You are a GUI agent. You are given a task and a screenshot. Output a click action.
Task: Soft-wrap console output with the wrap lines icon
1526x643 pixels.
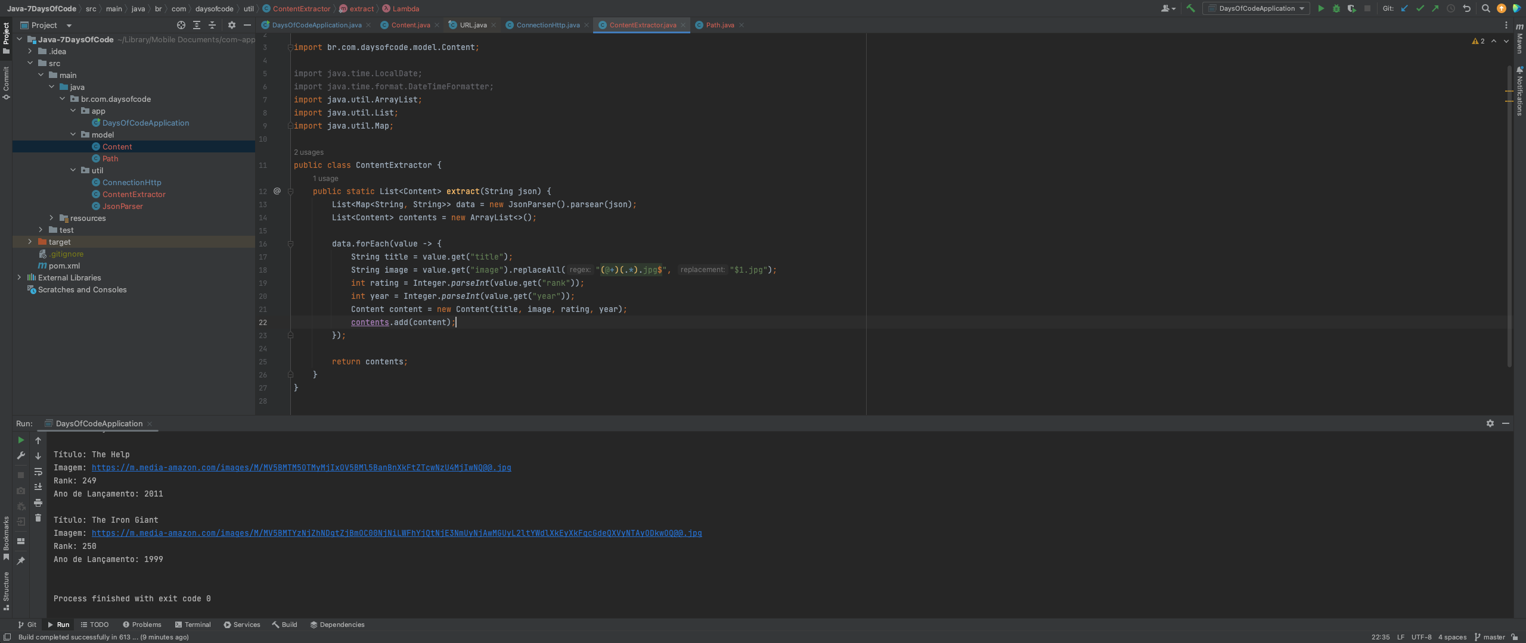(38, 472)
